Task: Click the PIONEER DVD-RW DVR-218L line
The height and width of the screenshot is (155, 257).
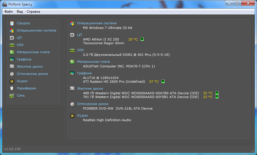Action: [118, 108]
